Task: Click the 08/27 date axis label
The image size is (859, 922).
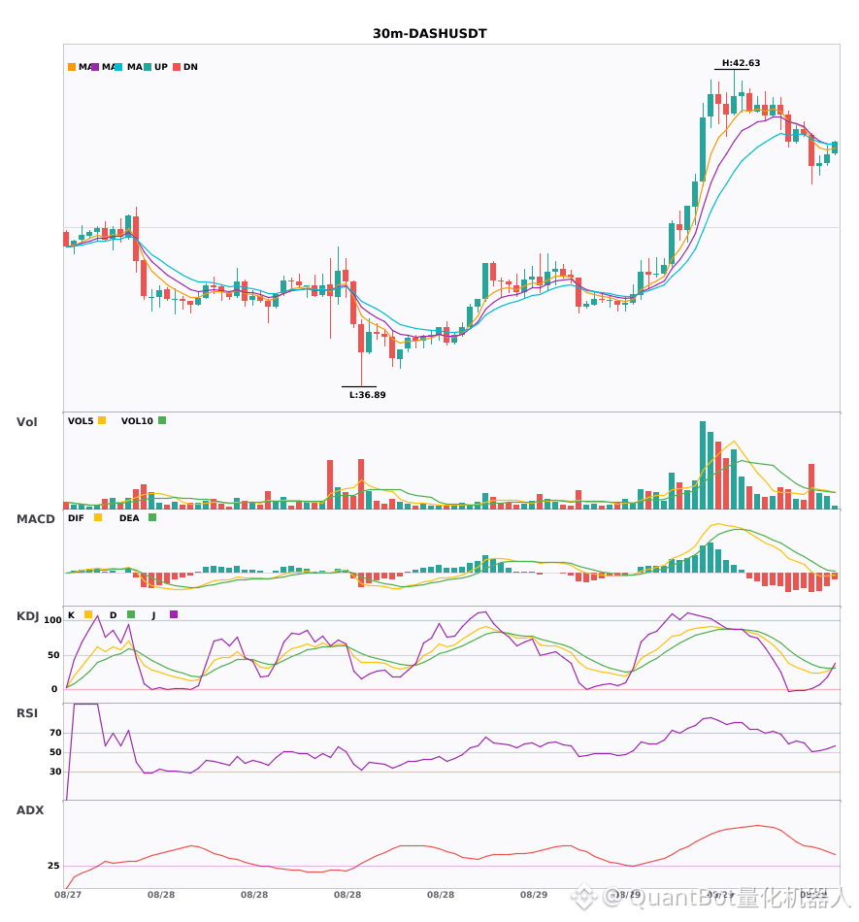Action: pos(68,895)
